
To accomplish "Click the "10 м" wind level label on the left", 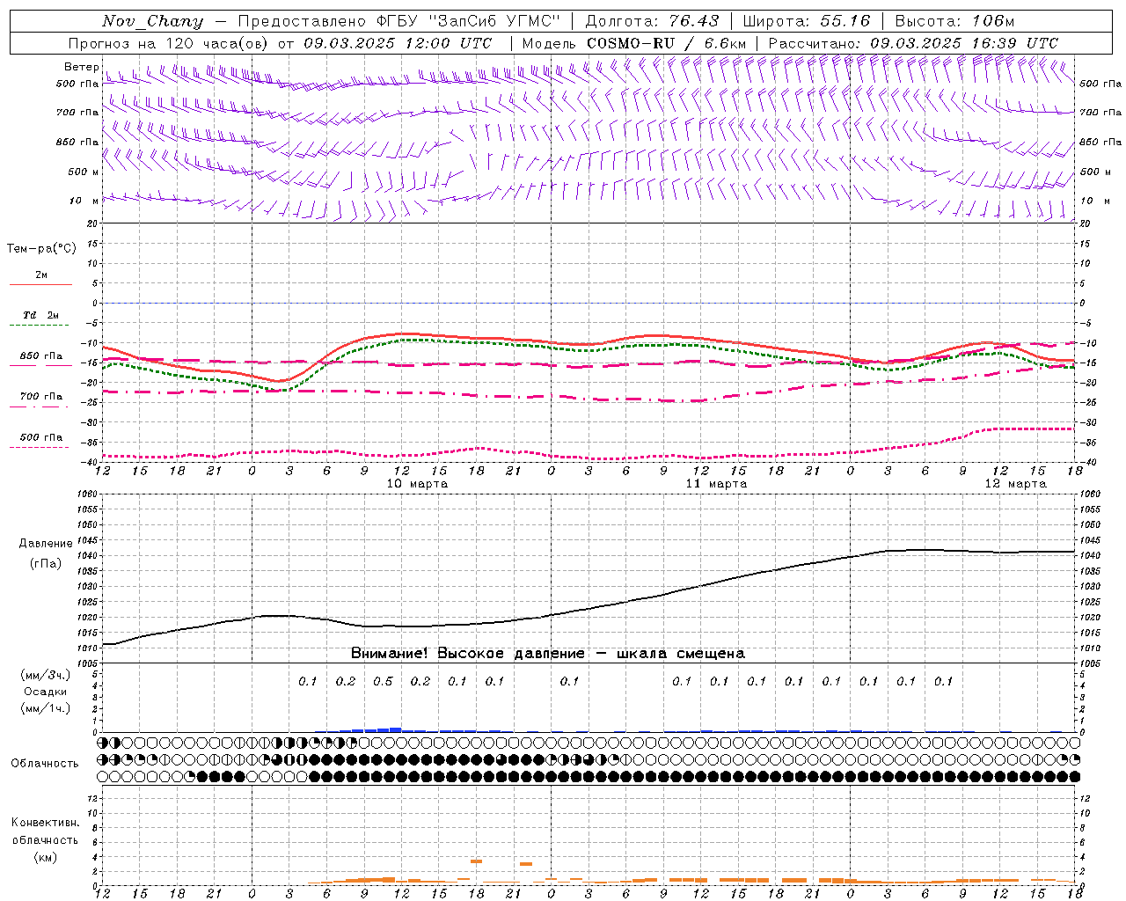I will coord(84,201).
